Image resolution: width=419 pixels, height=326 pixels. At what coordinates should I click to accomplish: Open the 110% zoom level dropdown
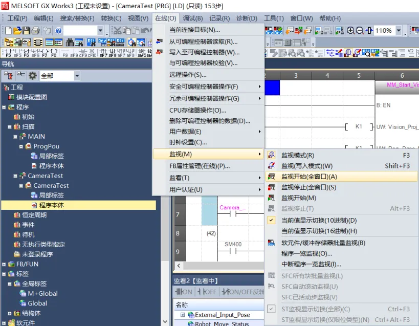coord(399,31)
